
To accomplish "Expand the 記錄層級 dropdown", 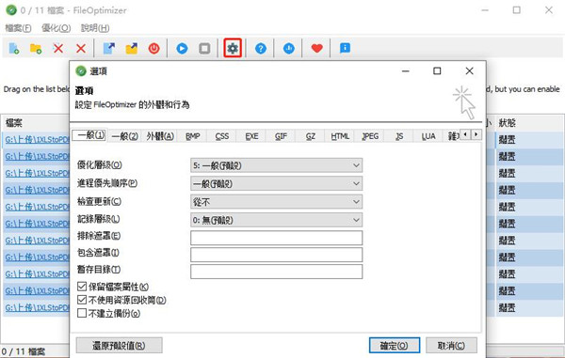I will point(276,220).
